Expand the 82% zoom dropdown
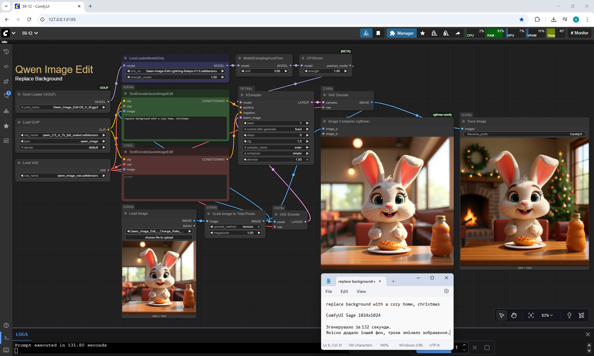594x356 pixels. [547, 315]
